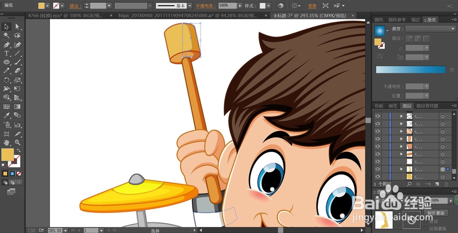Select the Type (T) tool
Viewport: 458px width, 233px height.
[x=6, y=53]
